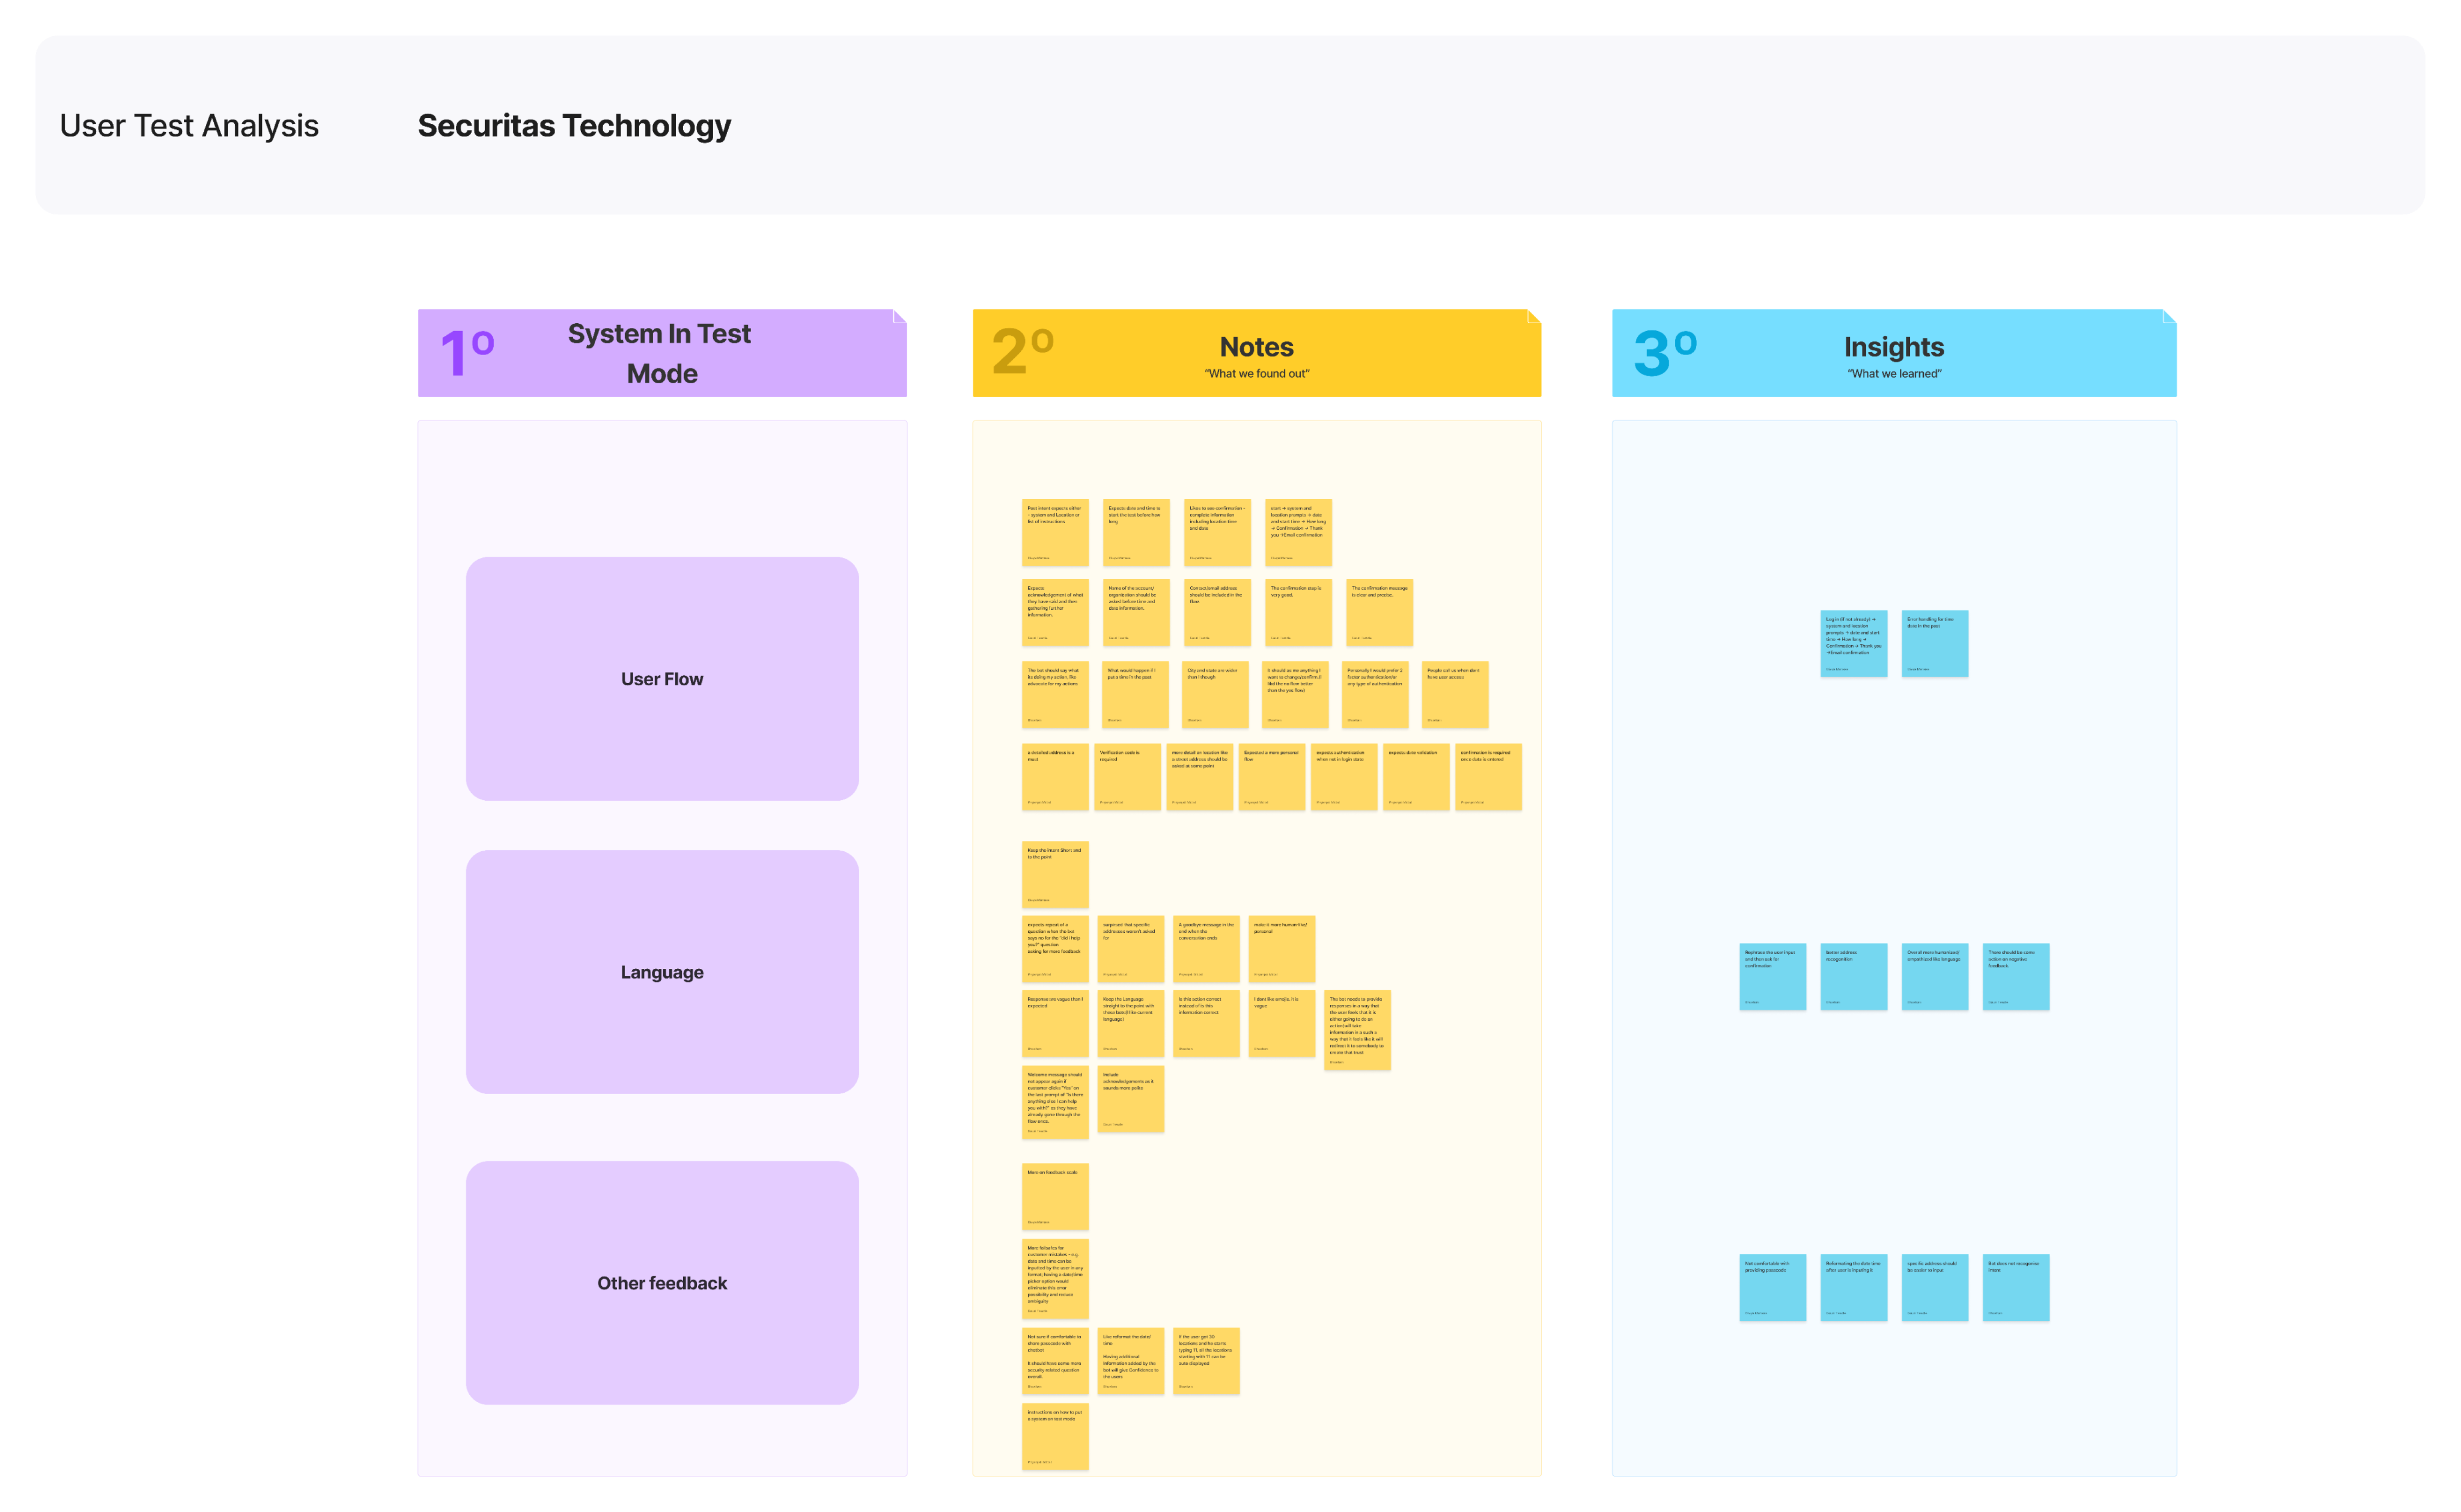
Task: Click the Securitas Technology title text
Action: (574, 126)
